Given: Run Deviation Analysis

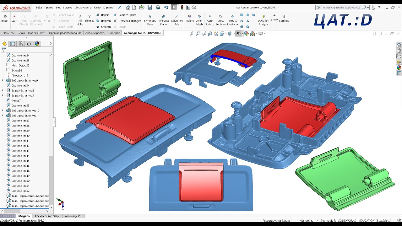Looking at the screenshot, I should [x=263, y=20].
